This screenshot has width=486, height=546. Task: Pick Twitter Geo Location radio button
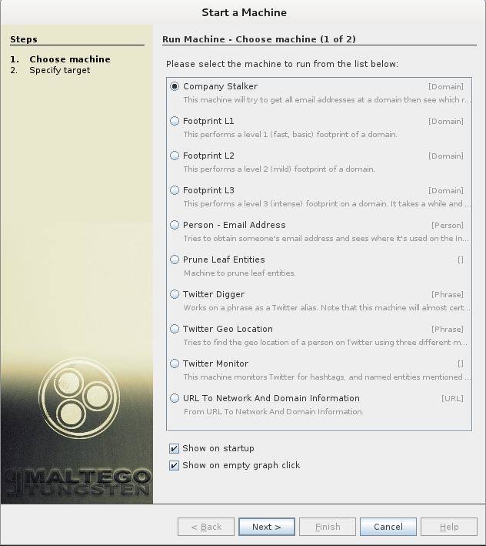175,329
